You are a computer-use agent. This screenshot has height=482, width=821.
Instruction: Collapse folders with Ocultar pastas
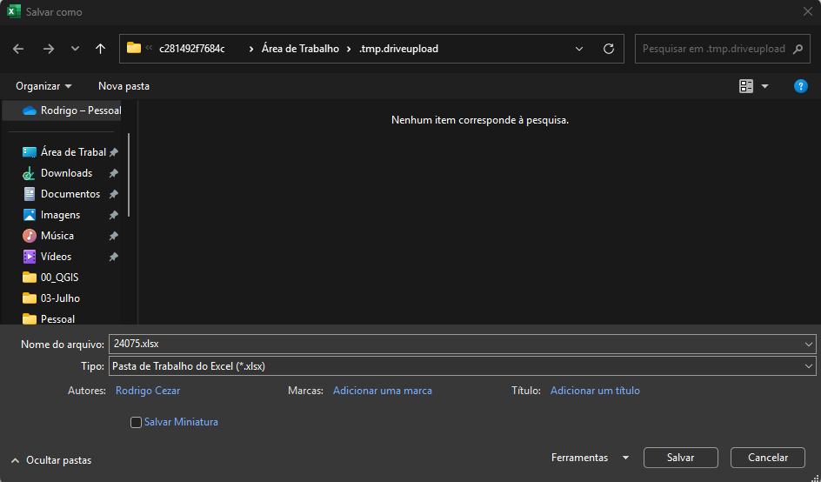pyautogui.click(x=51, y=460)
